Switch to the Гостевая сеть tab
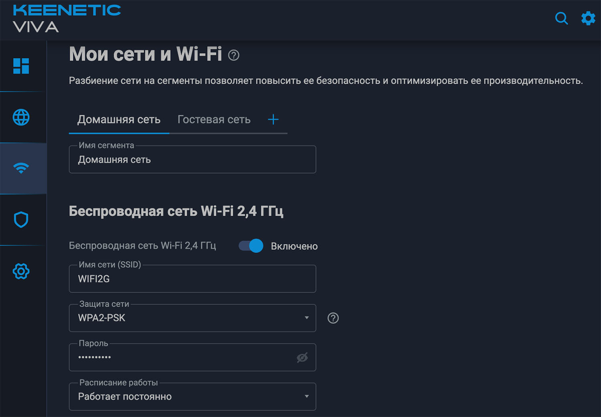 point(214,120)
